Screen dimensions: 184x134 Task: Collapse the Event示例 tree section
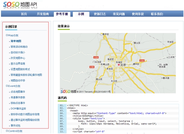7,86
